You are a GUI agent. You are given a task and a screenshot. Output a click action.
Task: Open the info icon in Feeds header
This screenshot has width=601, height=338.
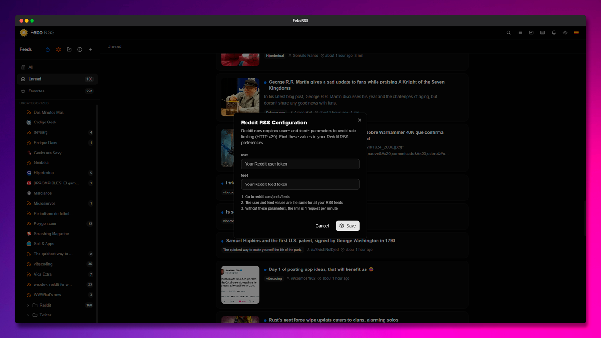pyautogui.click(x=80, y=49)
